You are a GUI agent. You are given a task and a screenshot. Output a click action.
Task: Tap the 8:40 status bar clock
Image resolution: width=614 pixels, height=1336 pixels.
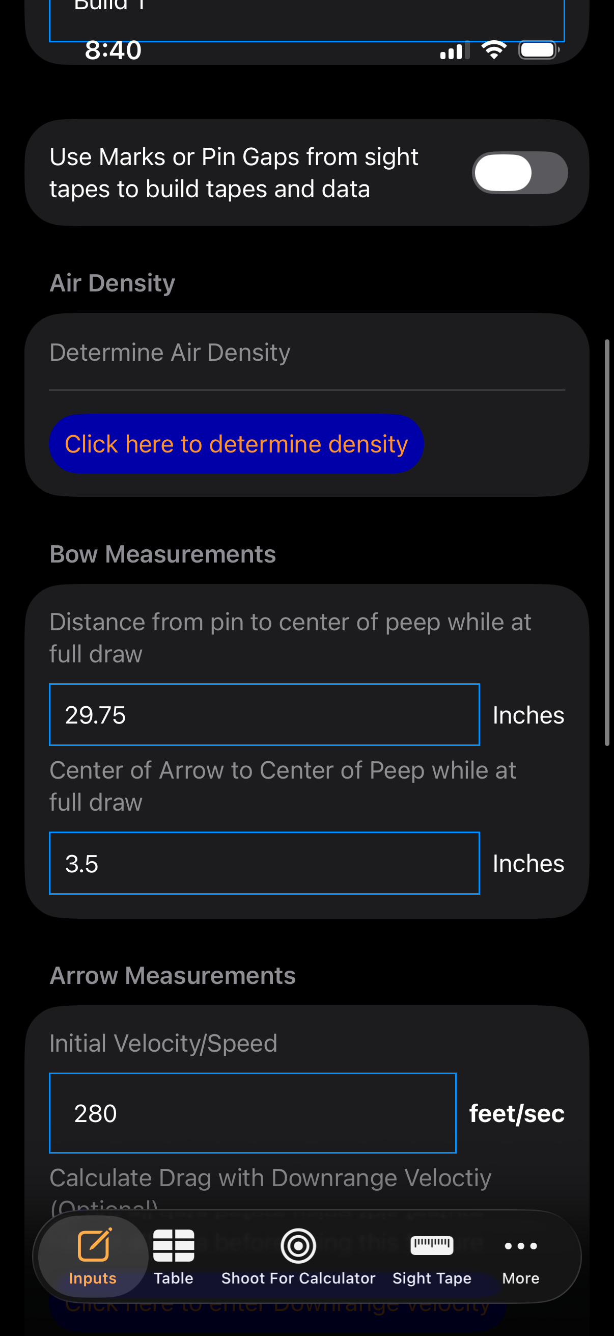pos(113,50)
